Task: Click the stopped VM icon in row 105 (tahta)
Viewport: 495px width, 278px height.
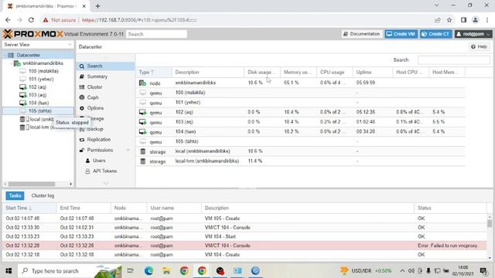Action: tap(142, 141)
